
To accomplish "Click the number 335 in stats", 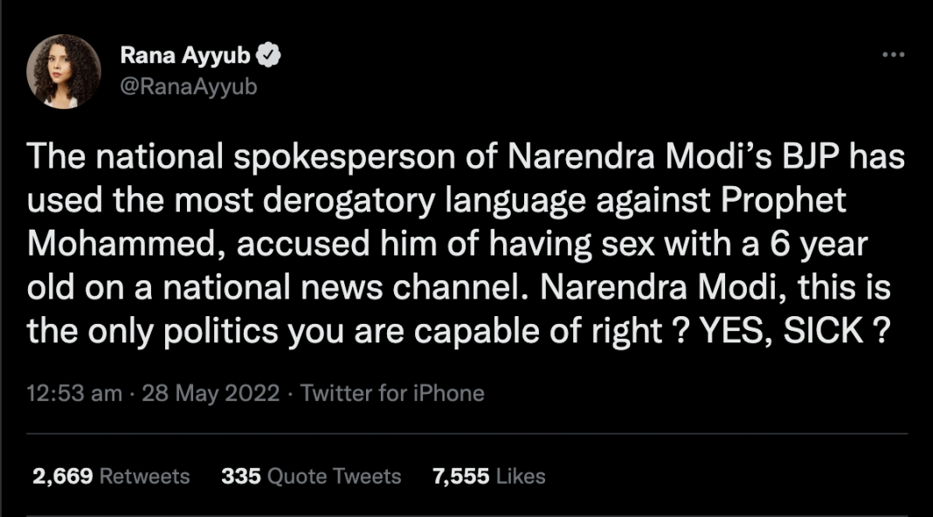I will tap(240, 476).
